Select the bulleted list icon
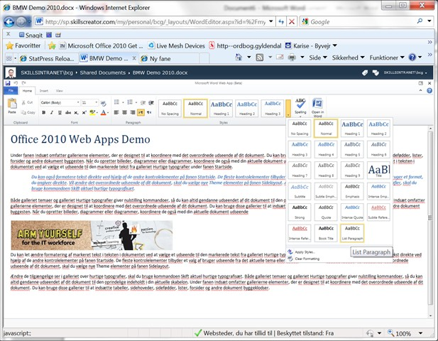The height and width of the screenshot is (341, 438). (x=116, y=102)
